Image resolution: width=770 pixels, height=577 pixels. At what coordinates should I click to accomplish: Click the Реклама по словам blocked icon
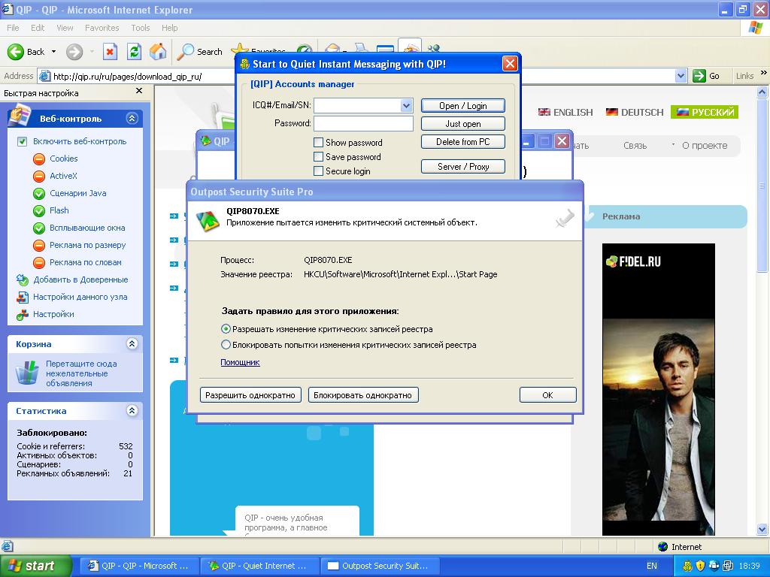39,262
